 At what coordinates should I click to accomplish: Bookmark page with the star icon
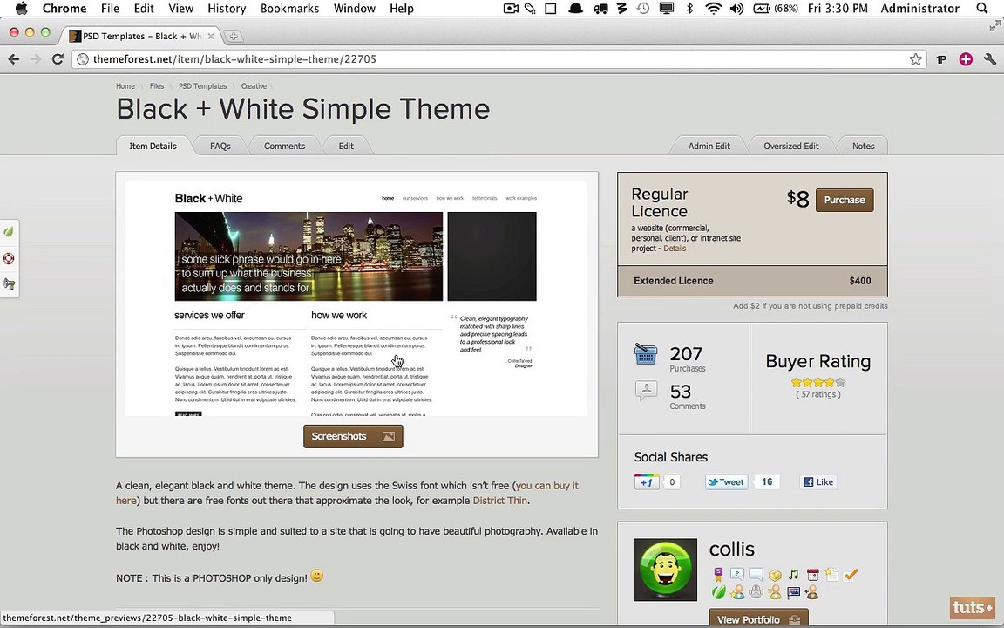click(x=916, y=59)
